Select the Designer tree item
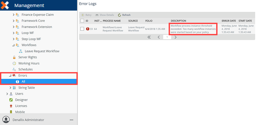The width and height of the screenshot is (257, 125). coord(22,100)
